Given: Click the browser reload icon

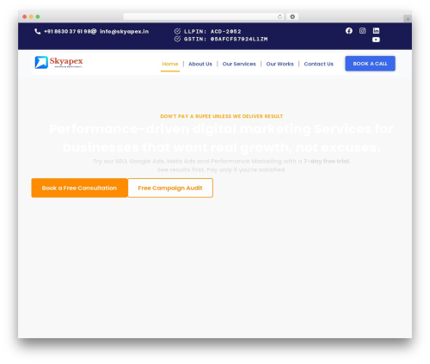Looking at the screenshot, I should click(x=279, y=16).
